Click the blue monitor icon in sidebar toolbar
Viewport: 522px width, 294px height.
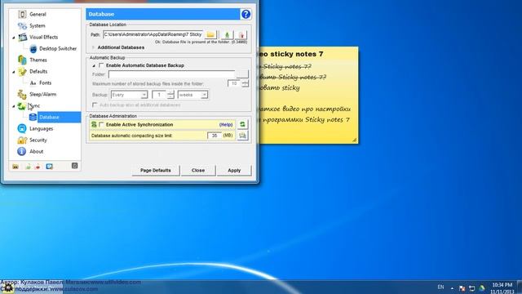[x=49, y=167]
